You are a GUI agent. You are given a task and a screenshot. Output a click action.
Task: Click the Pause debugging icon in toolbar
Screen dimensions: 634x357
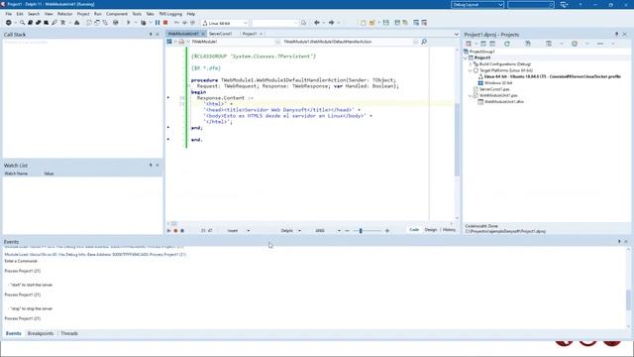pyautogui.click(x=158, y=23)
